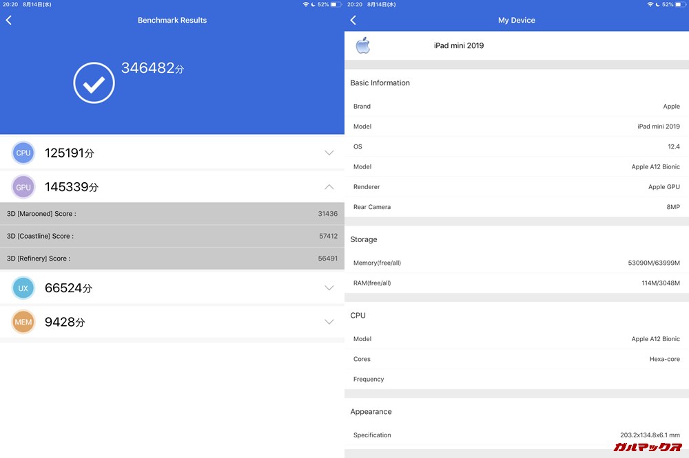The width and height of the screenshot is (689, 458).
Task: Select the UX score badge icon
Action: [x=23, y=288]
